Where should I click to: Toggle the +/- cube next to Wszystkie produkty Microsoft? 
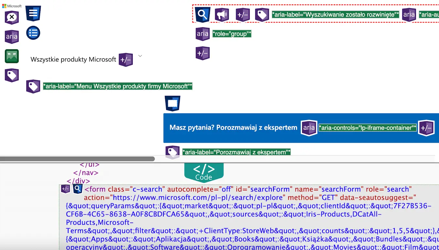tap(126, 60)
